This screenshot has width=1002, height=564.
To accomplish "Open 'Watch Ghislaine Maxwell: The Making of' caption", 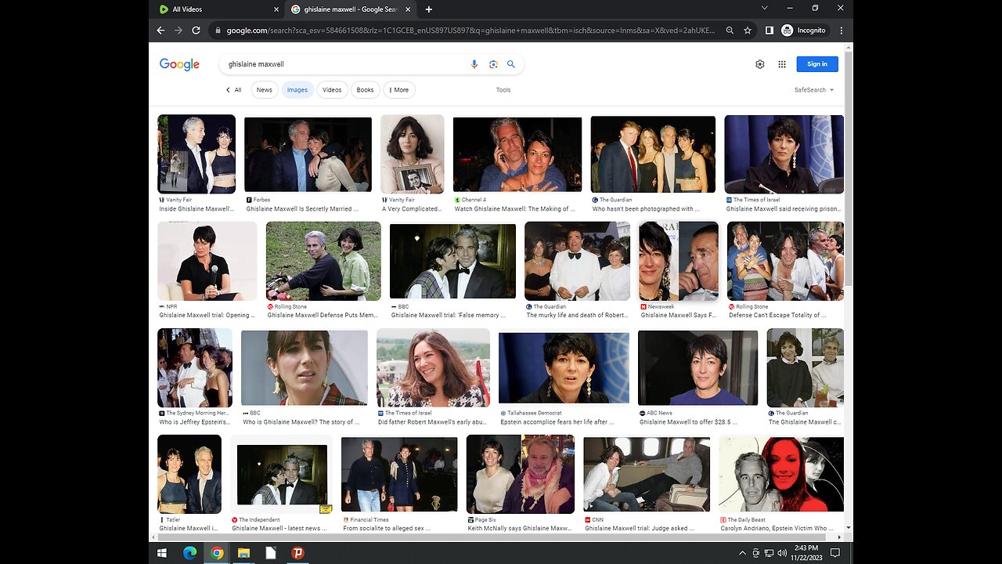I will click(x=515, y=209).
